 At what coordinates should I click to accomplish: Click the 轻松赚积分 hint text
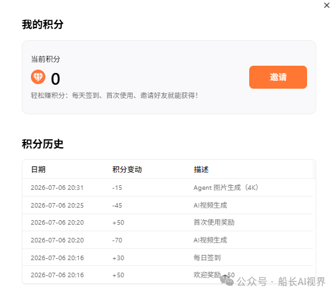pyautogui.click(x=114, y=95)
